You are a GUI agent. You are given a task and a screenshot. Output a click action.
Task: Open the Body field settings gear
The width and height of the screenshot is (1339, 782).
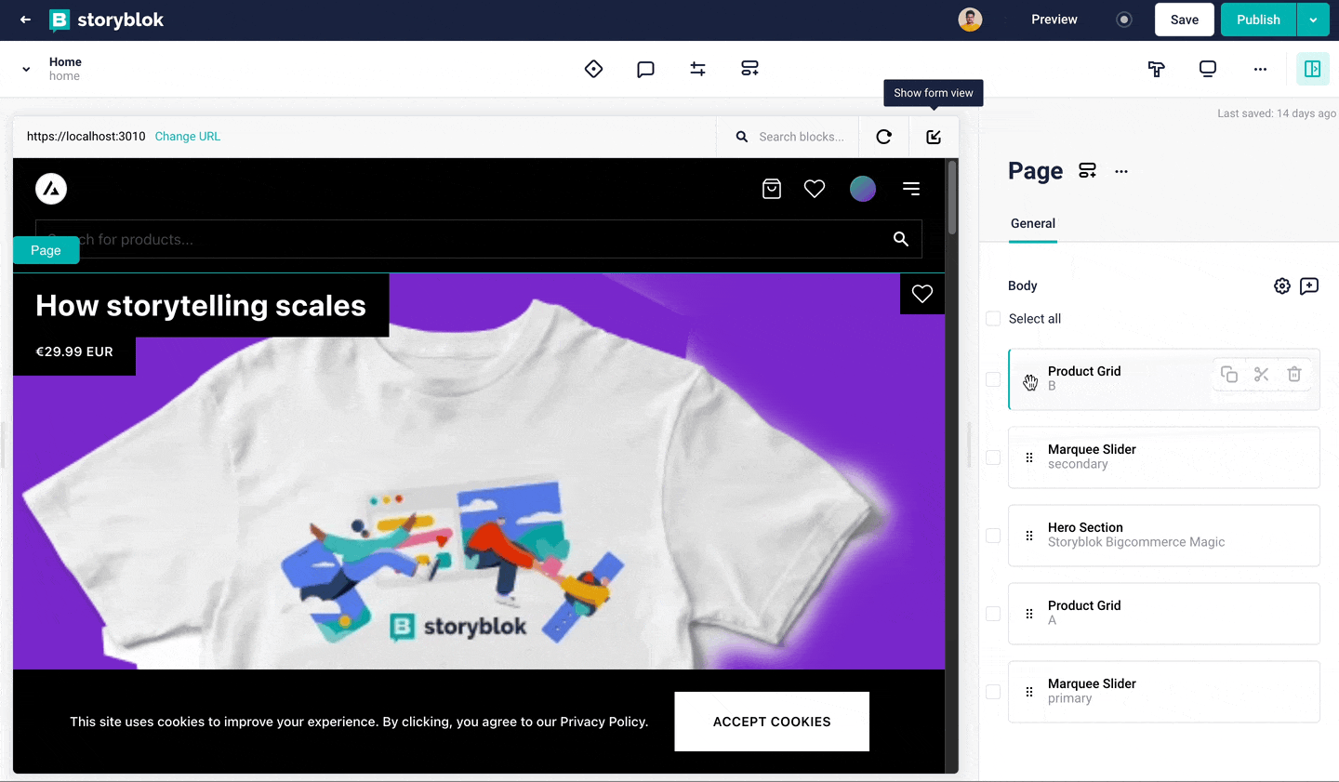1282,285
